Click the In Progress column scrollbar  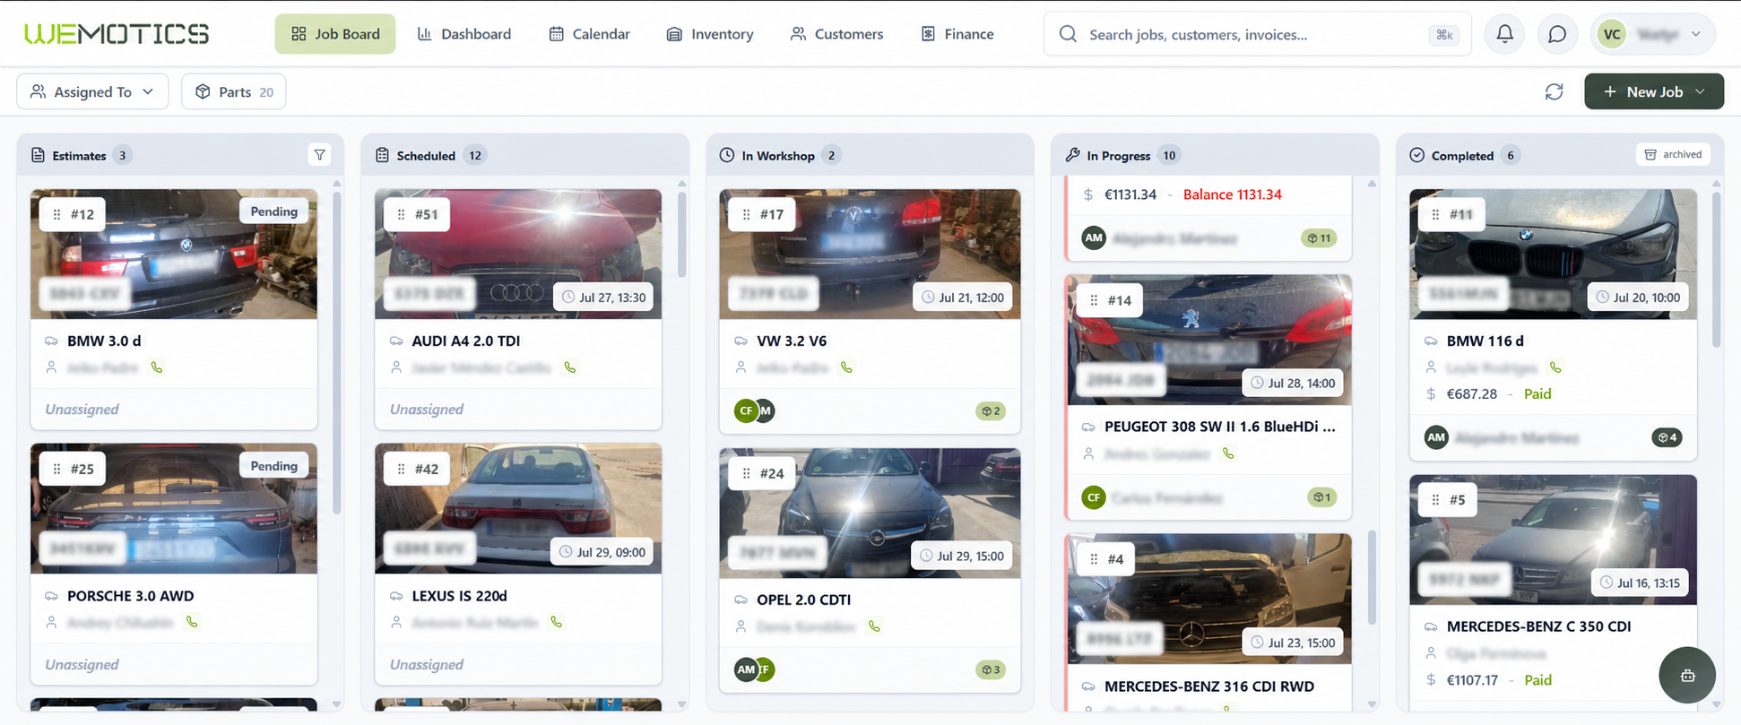pos(1372,578)
